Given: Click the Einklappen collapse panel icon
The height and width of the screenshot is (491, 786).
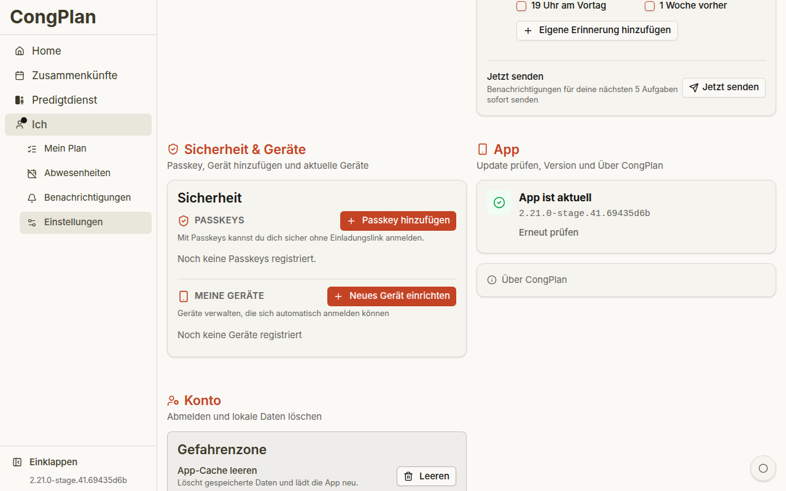Looking at the screenshot, I should tap(17, 462).
